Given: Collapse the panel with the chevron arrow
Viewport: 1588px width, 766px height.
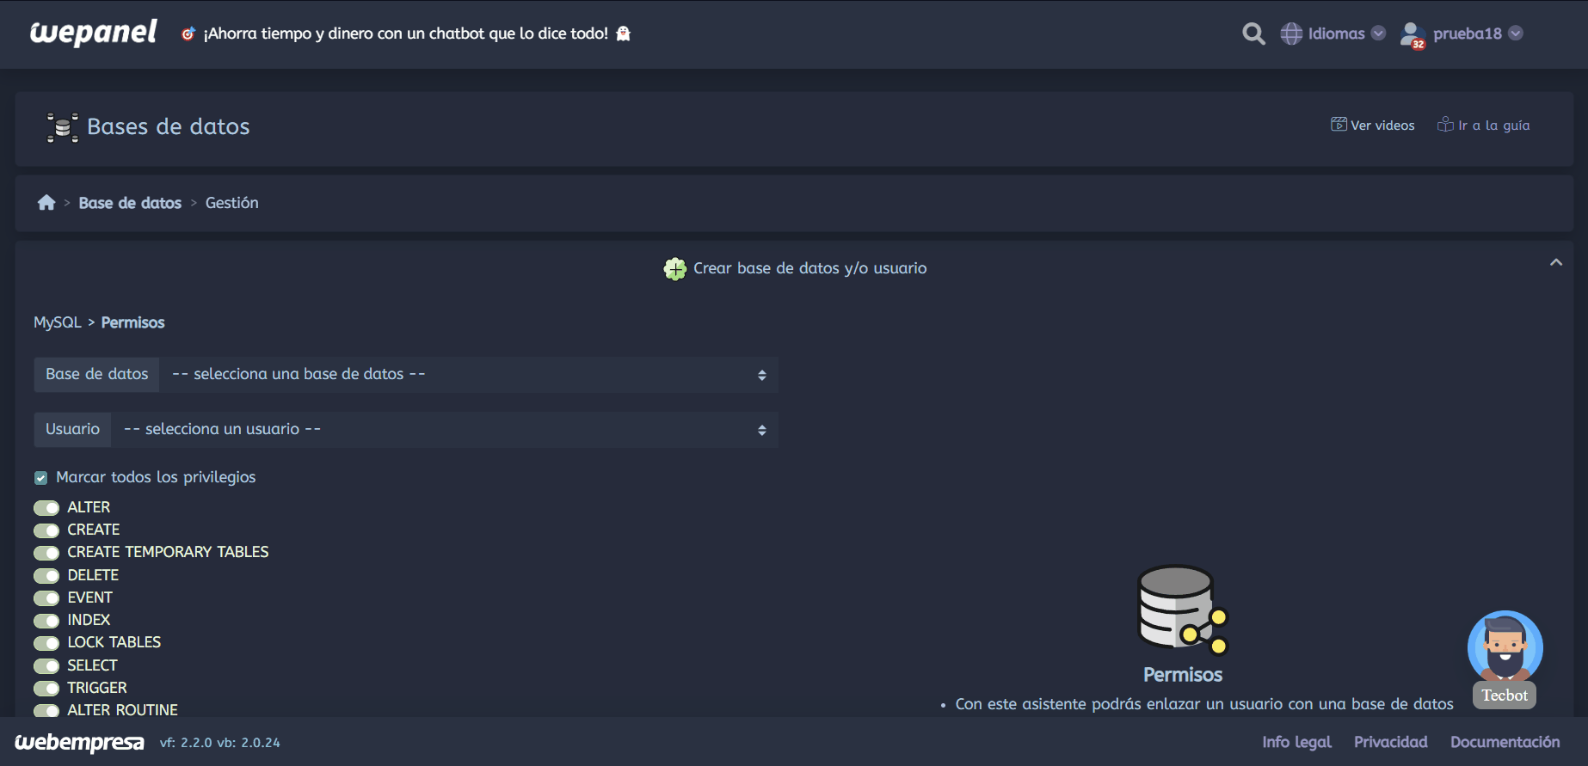Looking at the screenshot, I should point(1555,263).
